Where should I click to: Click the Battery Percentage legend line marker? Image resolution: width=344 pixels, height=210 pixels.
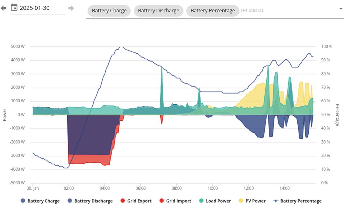tap(275, 201)
